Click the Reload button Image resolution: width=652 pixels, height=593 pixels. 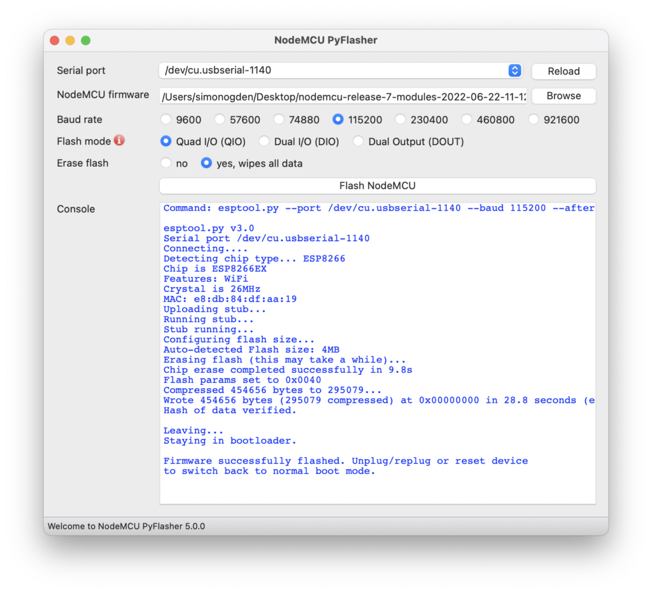563,71
